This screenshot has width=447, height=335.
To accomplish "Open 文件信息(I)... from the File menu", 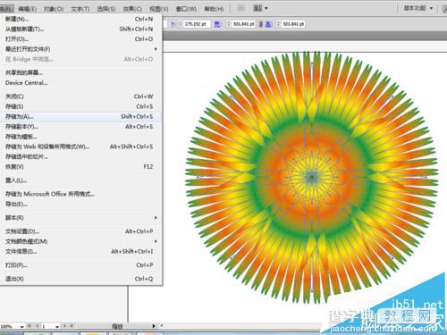I will 80,251.
